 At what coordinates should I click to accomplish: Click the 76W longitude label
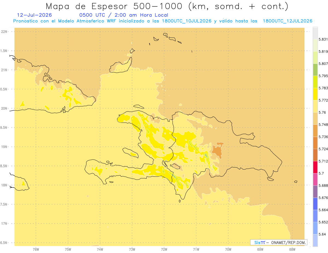[36, 249]
